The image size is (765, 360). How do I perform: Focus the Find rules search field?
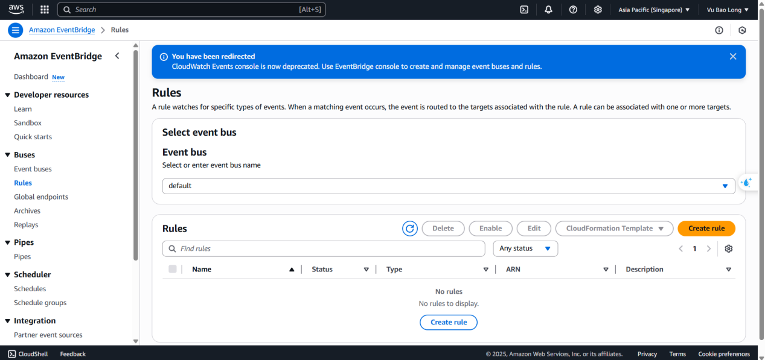click(324, 248)
